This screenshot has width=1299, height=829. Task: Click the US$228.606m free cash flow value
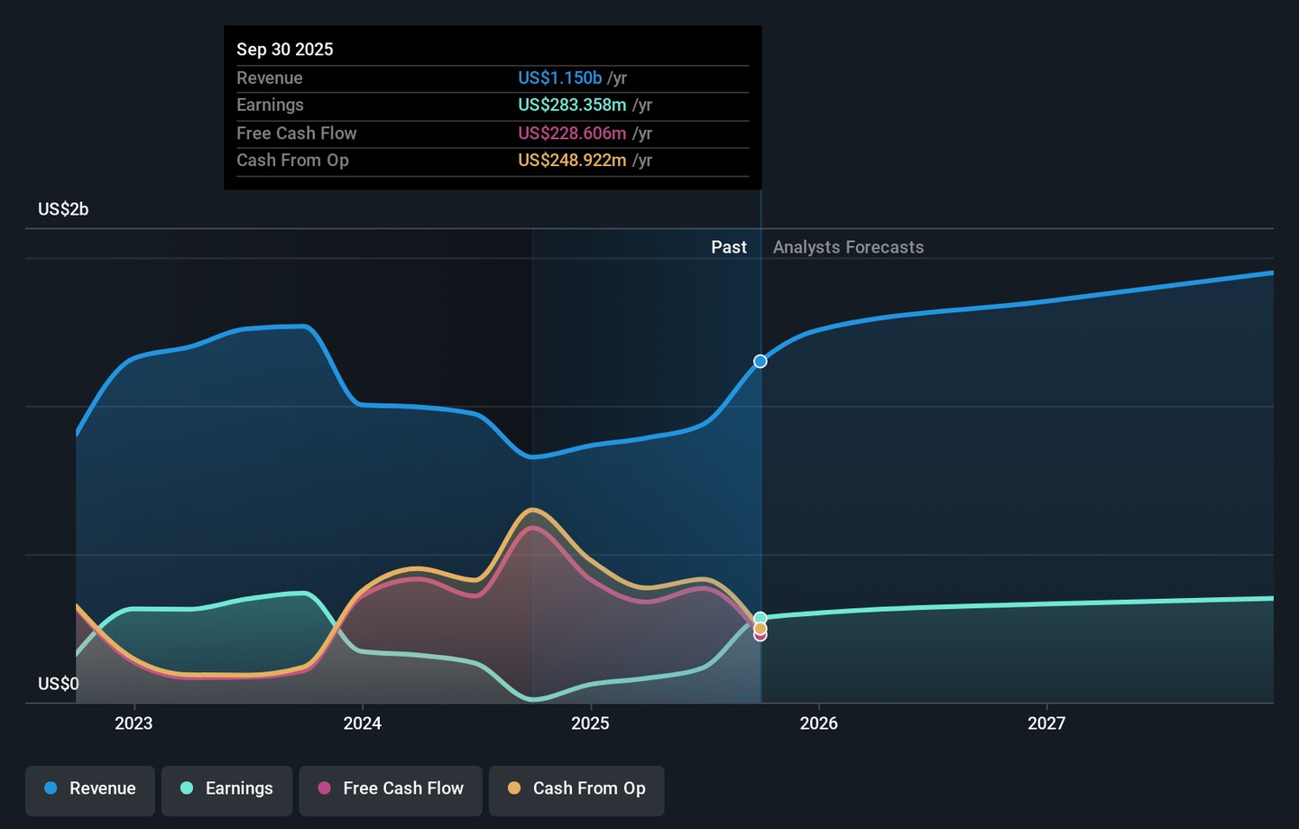pyautogui.click(x=572, y=134)
